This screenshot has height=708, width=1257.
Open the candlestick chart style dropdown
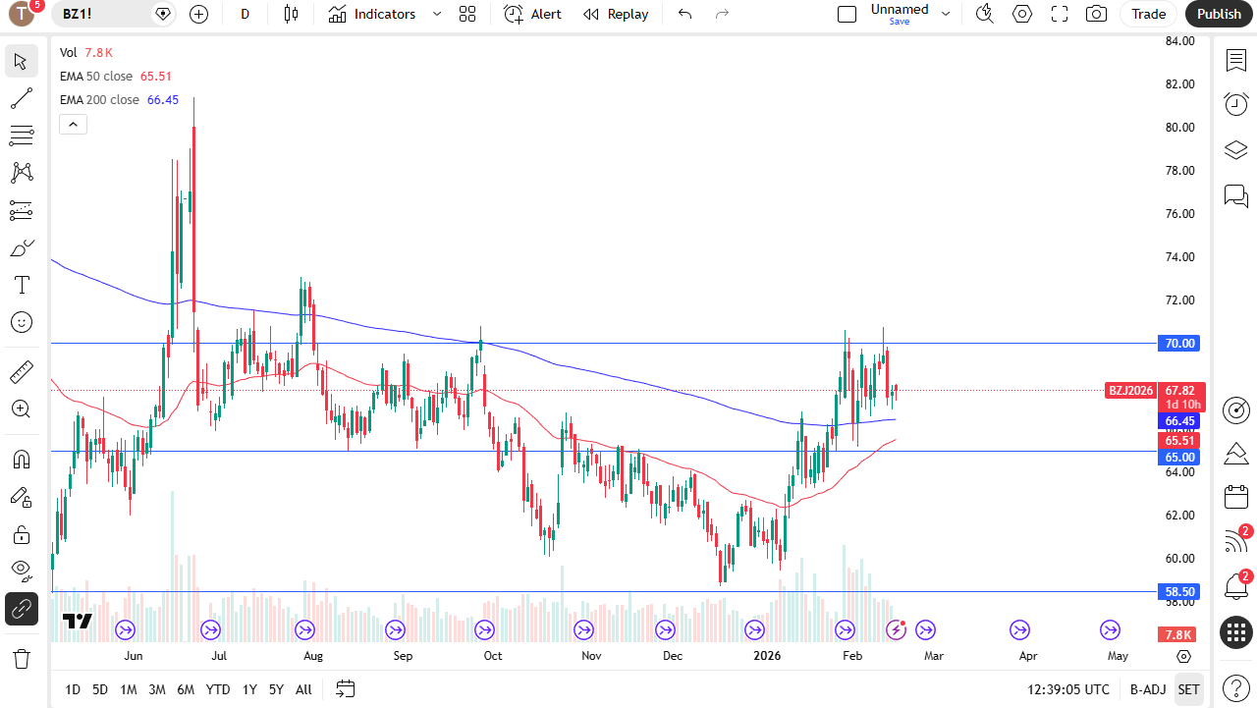click(x=290, y=14)
